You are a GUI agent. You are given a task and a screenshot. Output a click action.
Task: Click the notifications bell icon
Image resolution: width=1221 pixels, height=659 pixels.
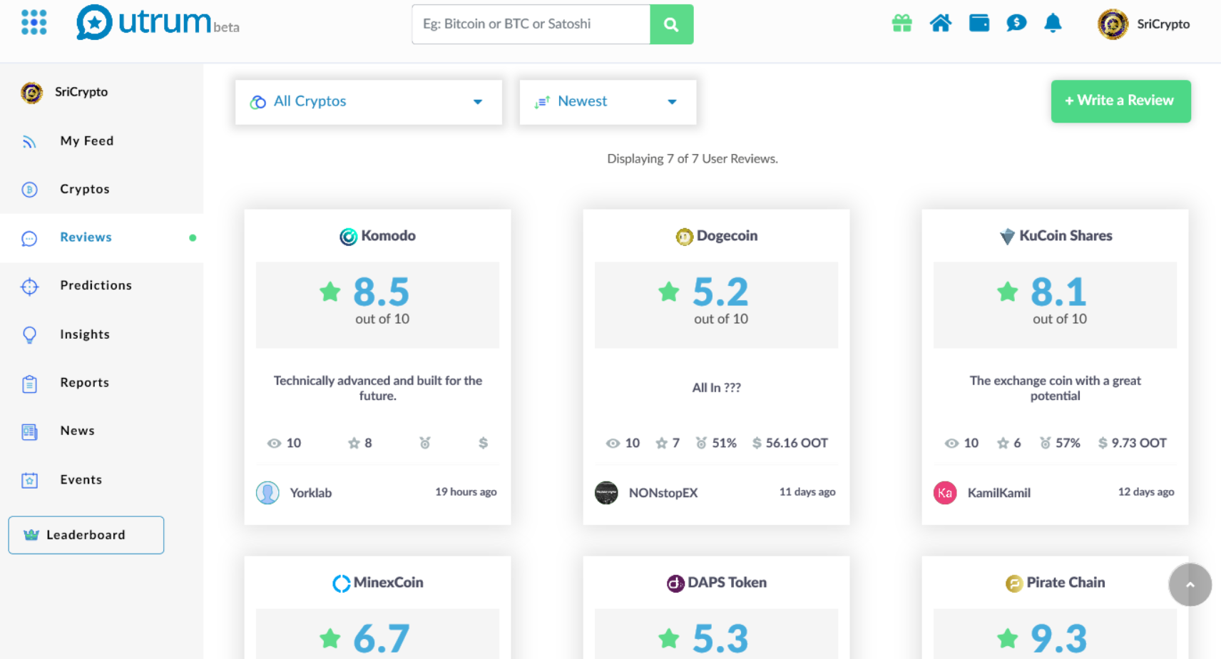[1053, 23]
